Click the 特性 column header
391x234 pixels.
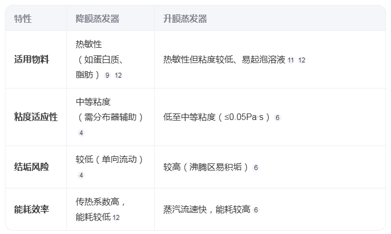(23, 18)
